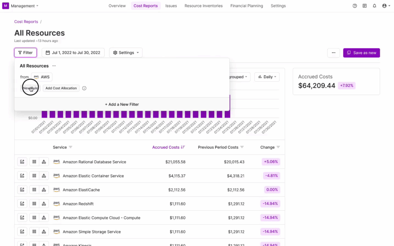Click the $21,055.58 accrued cost value
The height and width of the screenshot is (246, 394).
click(x=175, y=162)
